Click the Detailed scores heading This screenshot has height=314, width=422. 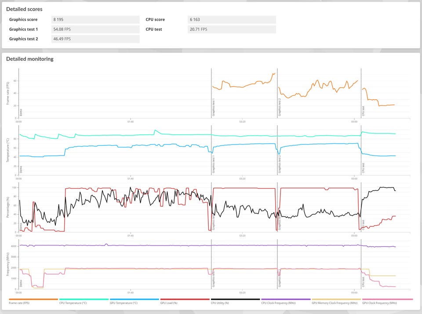point(24,9)
